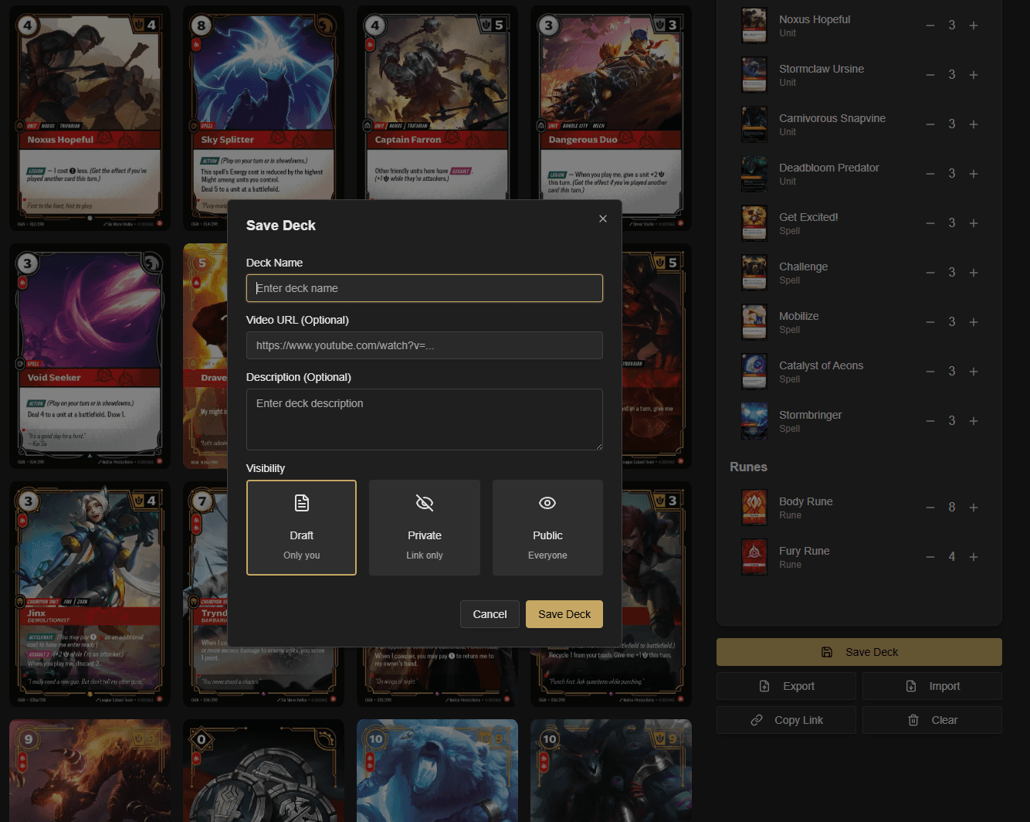Screen dimensions: 1030x822
Task: Click the Fury Rune name
Action: coord(804,551)
